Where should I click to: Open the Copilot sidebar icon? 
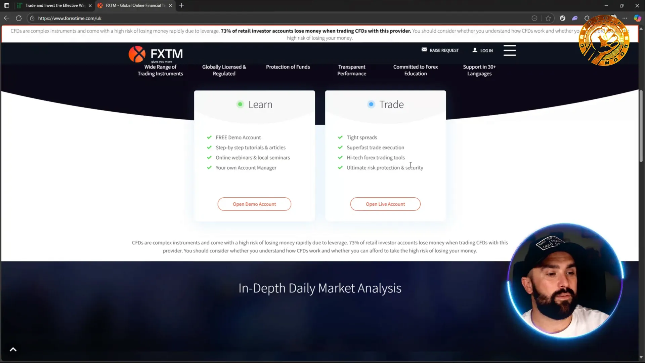coord(637,18)
